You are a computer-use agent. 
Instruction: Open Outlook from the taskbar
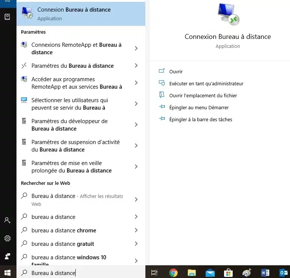(x=284, y=273)
